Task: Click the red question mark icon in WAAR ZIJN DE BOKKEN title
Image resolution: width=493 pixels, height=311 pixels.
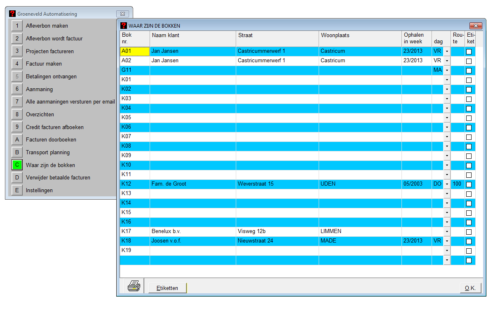Action: point(124,26)
